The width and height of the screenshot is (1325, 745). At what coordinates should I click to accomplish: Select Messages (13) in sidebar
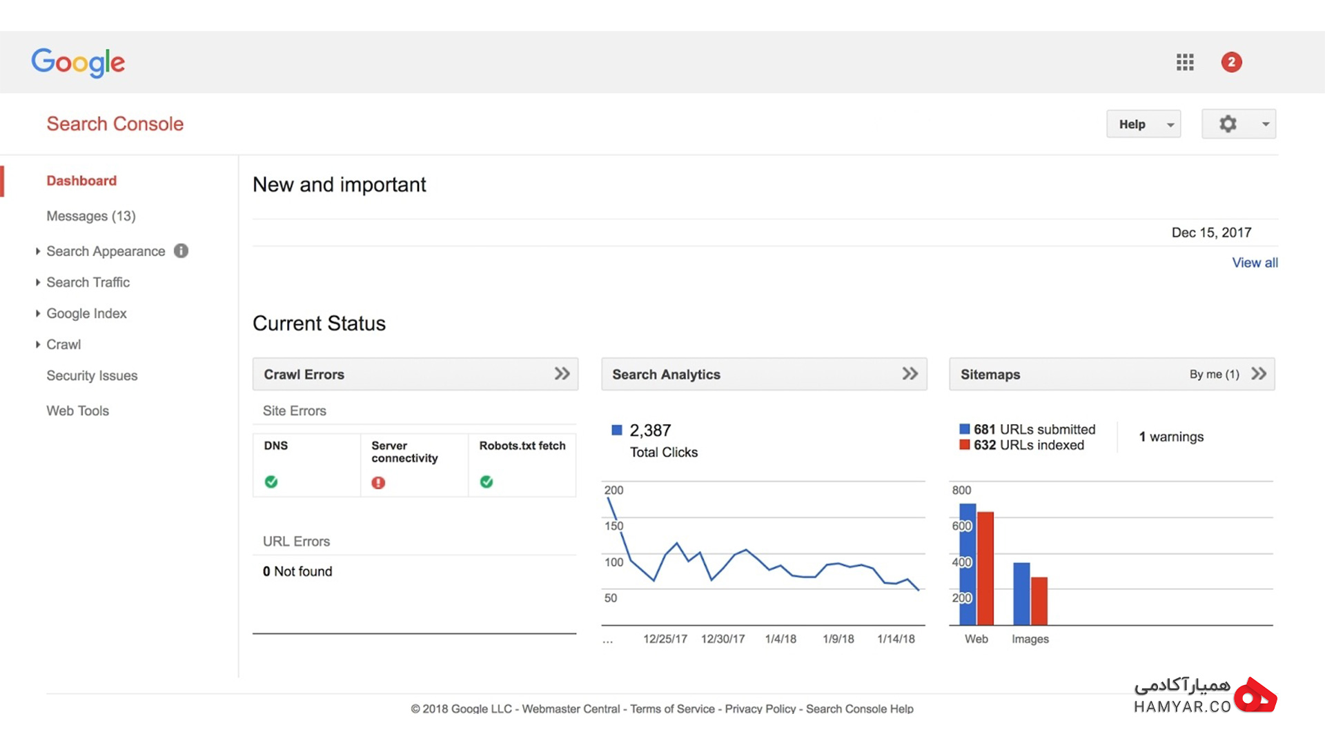(x=91, y=216)
